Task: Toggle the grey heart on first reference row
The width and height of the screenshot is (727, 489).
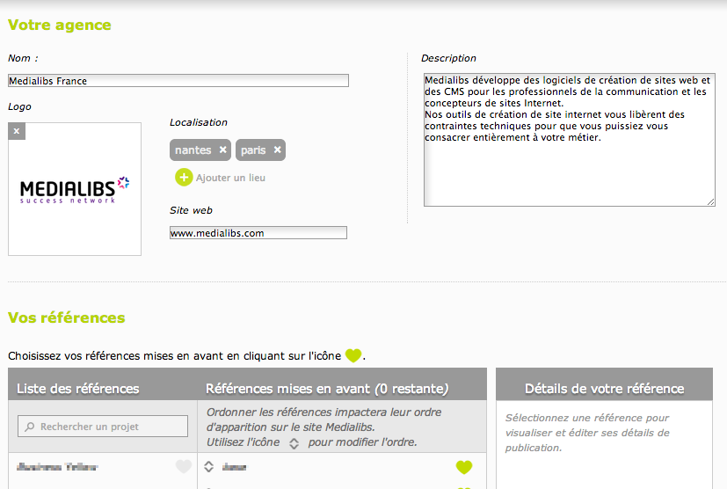Action: click(x=184, y=467)
